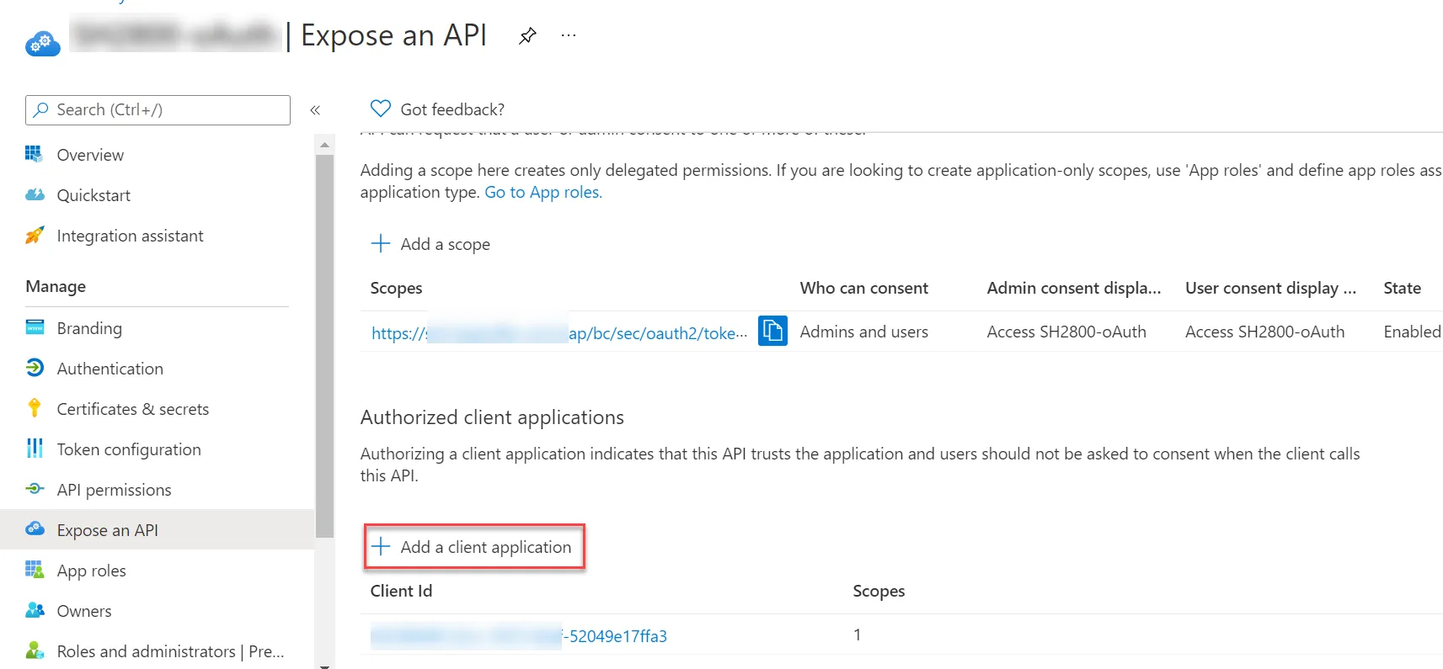Open the Owners page
The width and height of the screenshot is (1443, 669).
[x=84, y=611]
